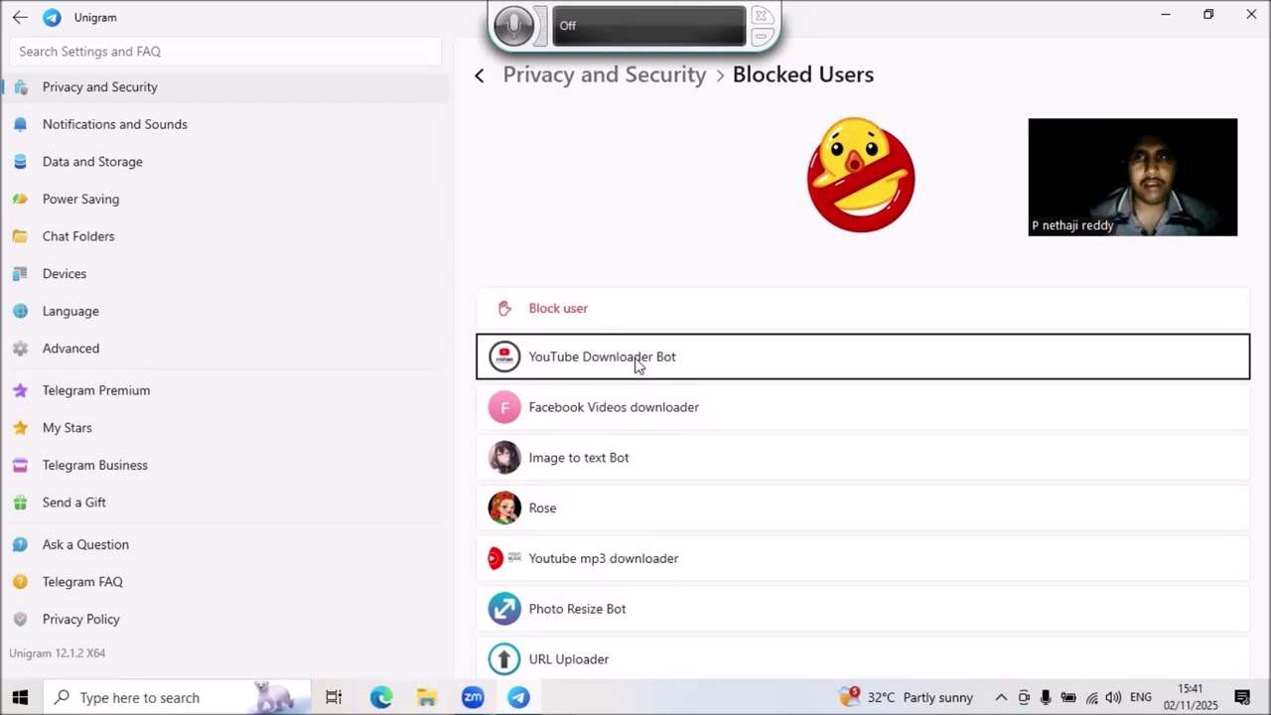The width and height of the screenshot is (1271, 715).
Task: Open the notification center icon
Action: click(1242, 698)
